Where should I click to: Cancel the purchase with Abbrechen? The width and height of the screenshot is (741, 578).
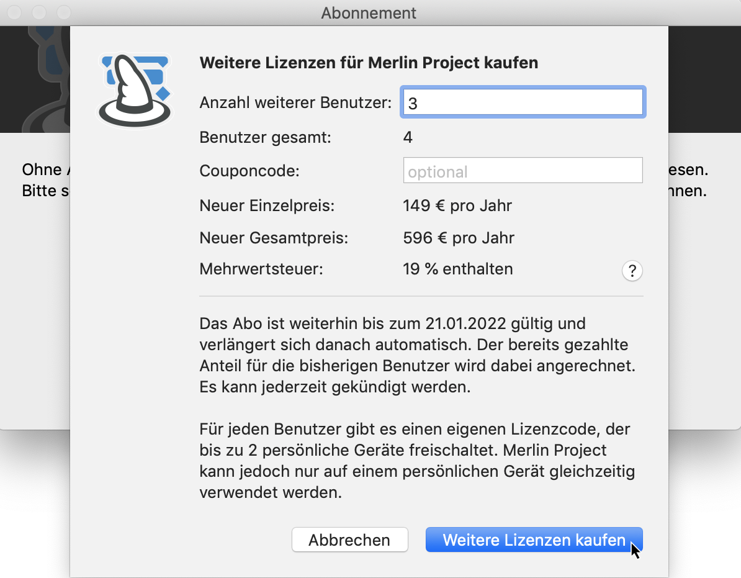click(x=349, y=540)
